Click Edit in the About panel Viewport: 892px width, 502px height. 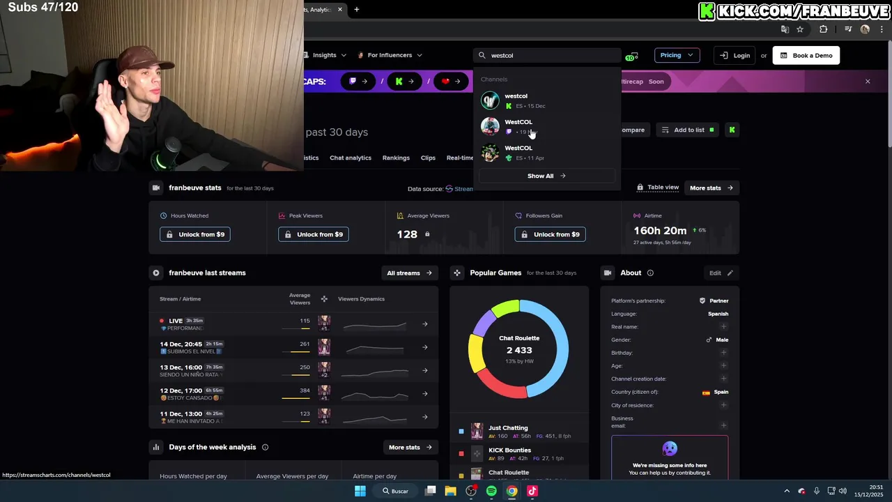(721, 273)
